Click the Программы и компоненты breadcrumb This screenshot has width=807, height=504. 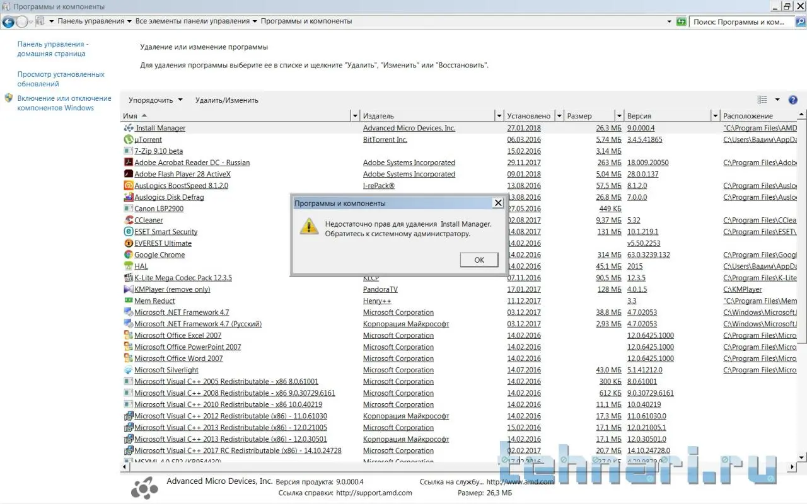306,21
